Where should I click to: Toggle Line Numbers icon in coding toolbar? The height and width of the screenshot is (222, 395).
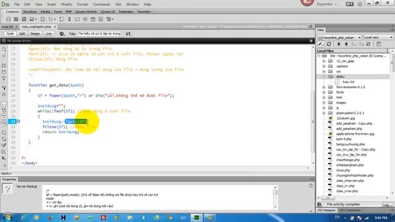[4, 104]
